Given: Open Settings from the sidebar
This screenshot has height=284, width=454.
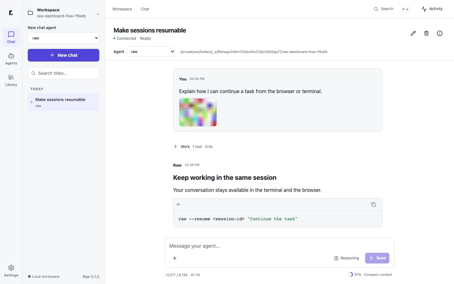Looking at the screenshot, I should (11, 271).
